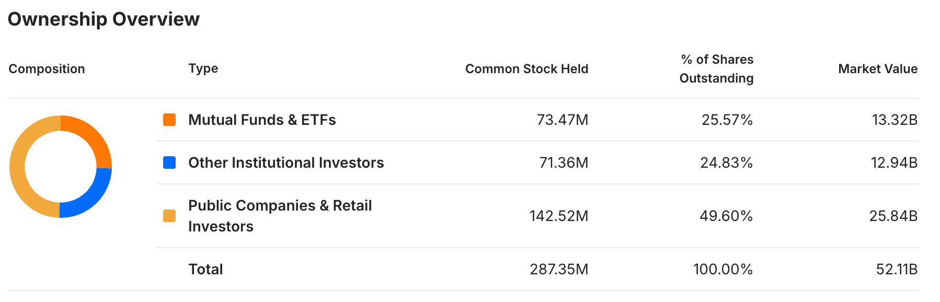The image size is (940, 302).
Task: Click the blue Other Institutional Investors swatch
Action: 169,162
